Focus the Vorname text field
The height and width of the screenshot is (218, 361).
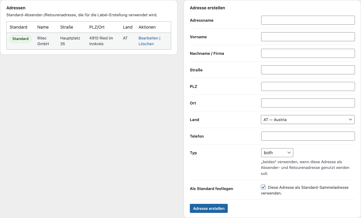pos(307,36)
